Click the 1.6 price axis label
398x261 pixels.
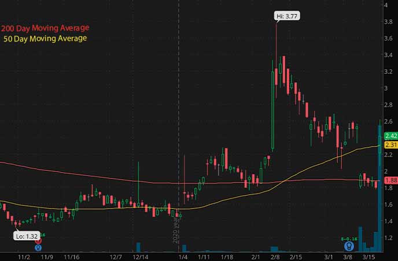click(x=388, y=204)
